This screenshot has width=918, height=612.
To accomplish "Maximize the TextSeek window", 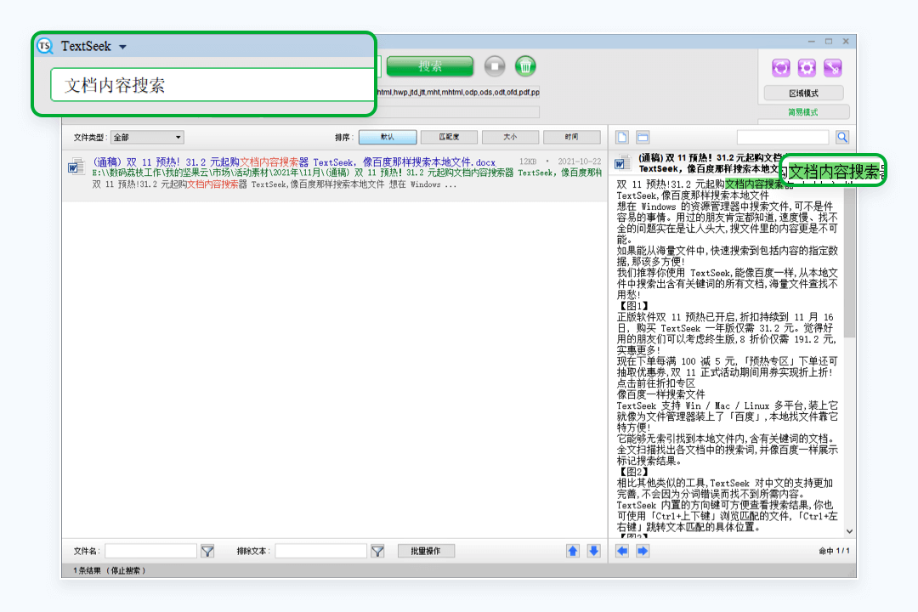I will coord(829,42).
